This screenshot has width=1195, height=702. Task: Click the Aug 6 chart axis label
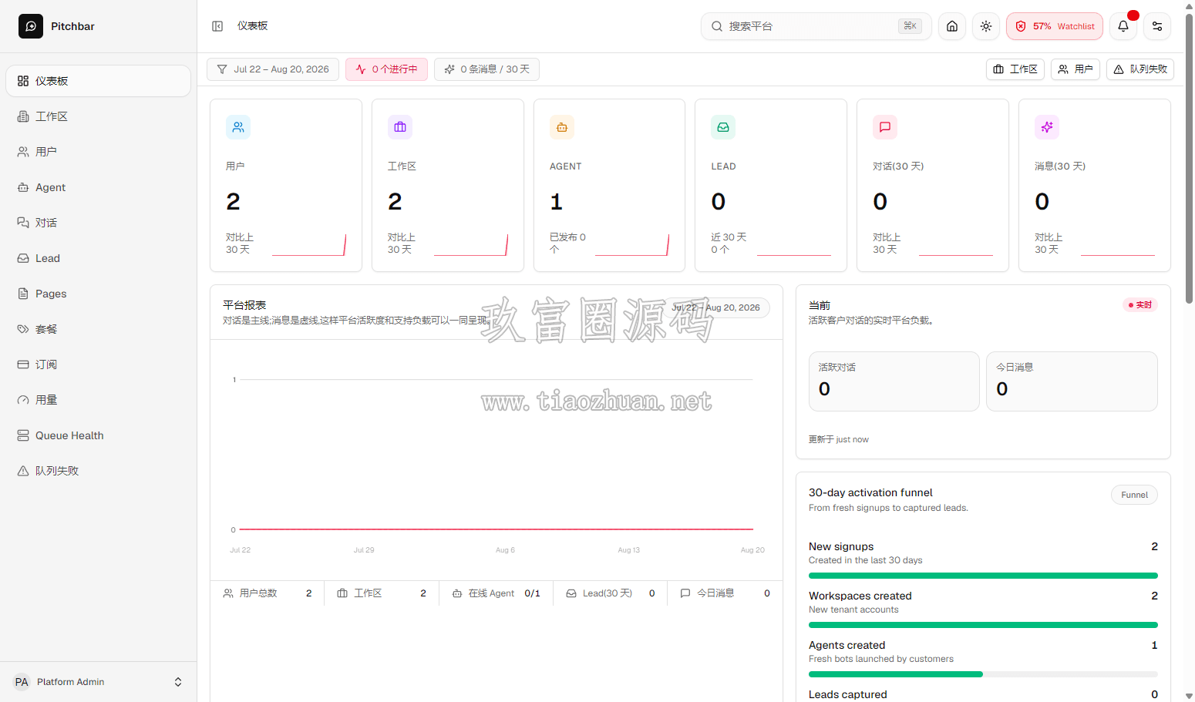coord(505,550)
